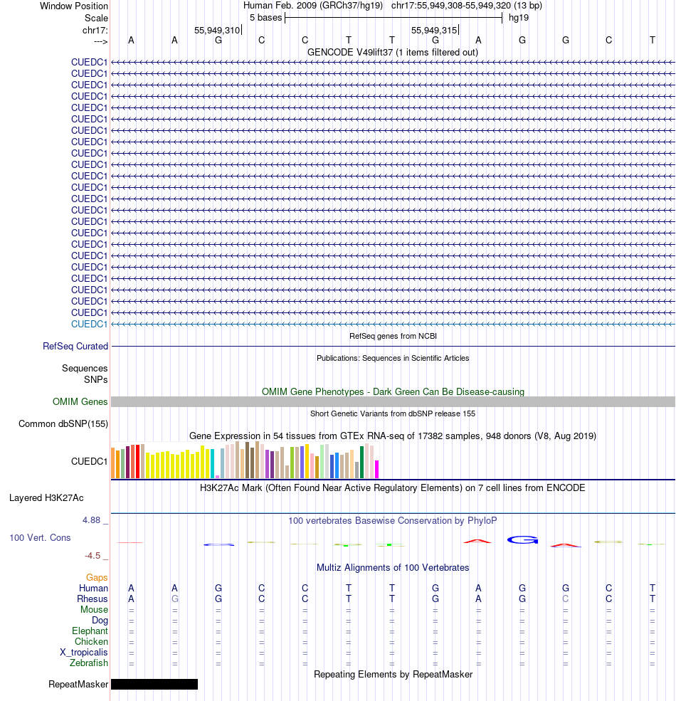676x701 pixels.
Task: Click the orange Gaps row label
Action: 97,578
